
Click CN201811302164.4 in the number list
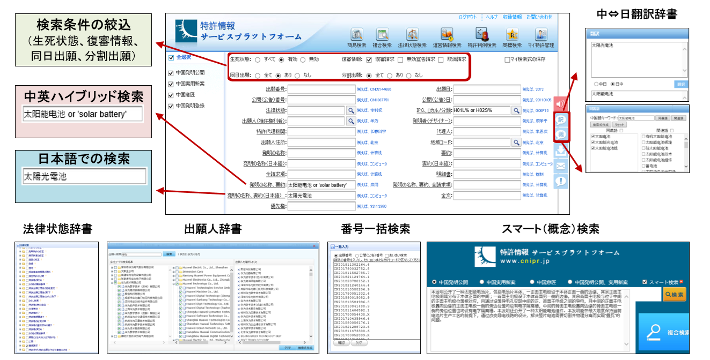coord(352,265)
